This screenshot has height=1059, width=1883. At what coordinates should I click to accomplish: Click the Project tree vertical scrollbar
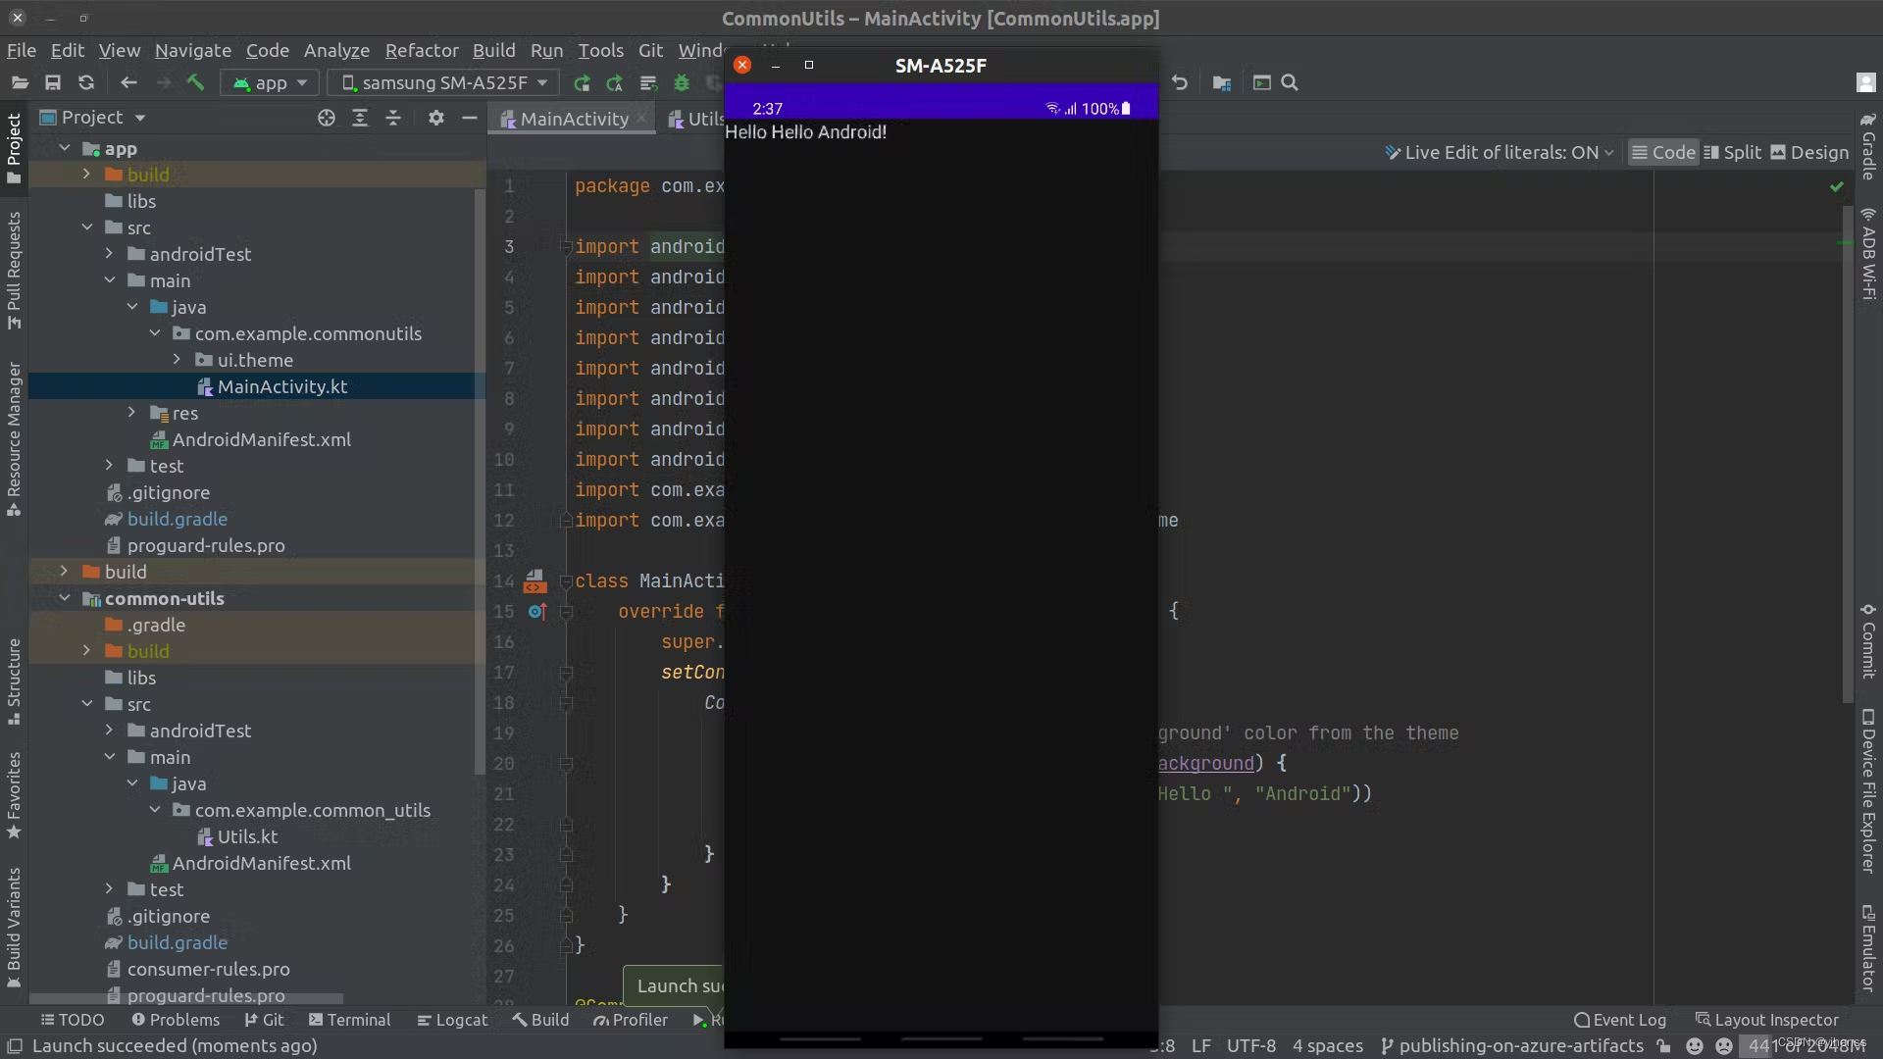click(480, 480)
